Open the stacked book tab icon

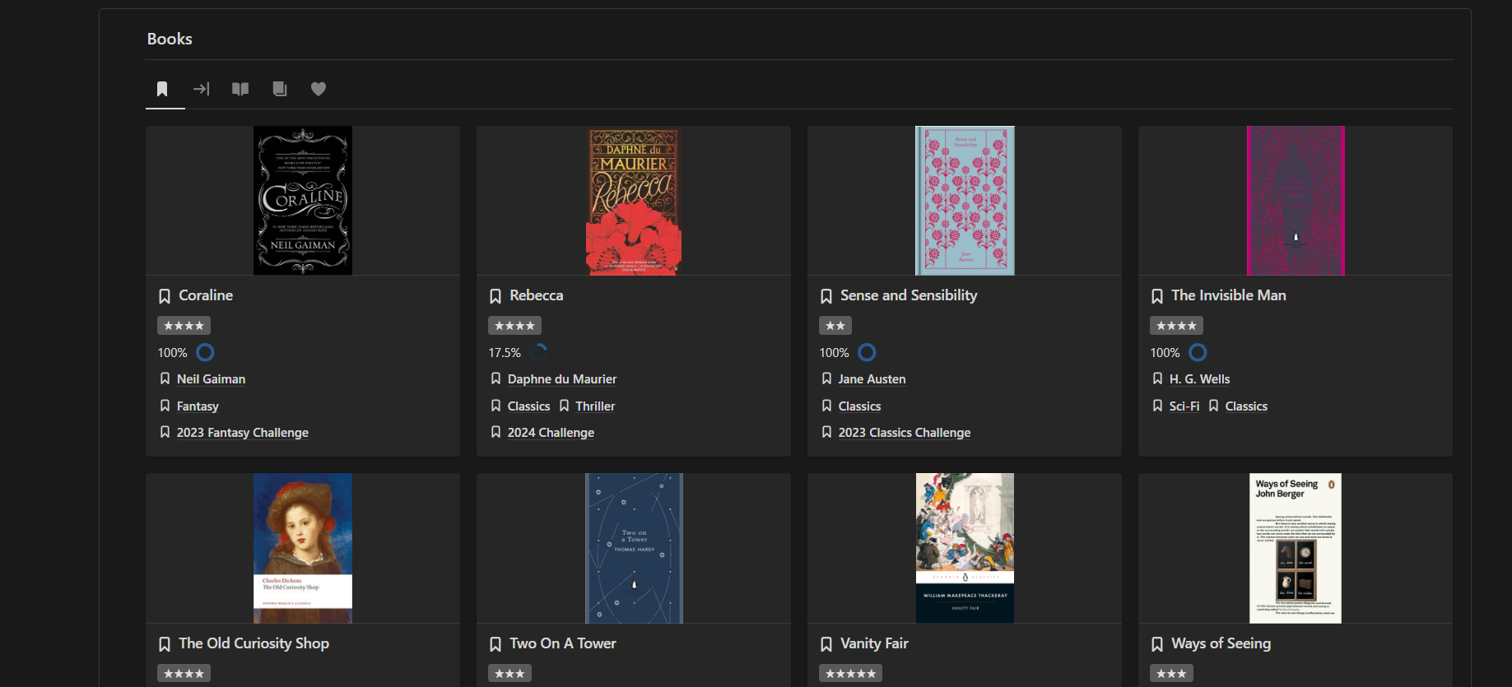click(x=280, y=89)
